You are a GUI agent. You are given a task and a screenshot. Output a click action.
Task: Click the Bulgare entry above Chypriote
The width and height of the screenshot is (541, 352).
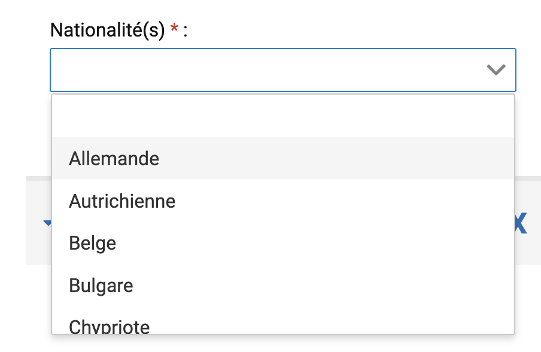tap(282, 285)
